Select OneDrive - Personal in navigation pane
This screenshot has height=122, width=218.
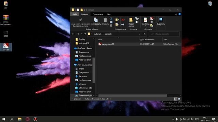(83, 48)
